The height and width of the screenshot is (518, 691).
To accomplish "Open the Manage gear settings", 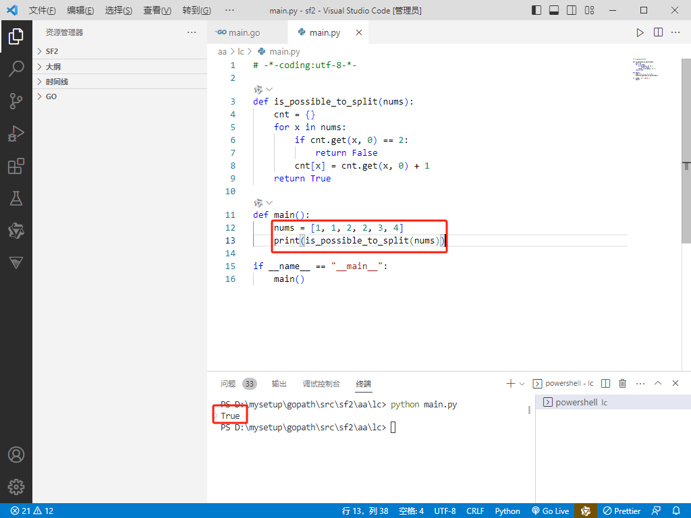I will 16,487.
